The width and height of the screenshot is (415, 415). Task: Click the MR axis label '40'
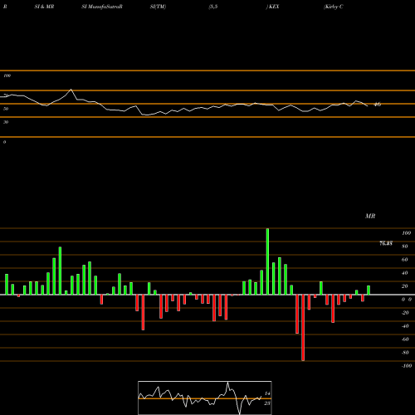405,273
